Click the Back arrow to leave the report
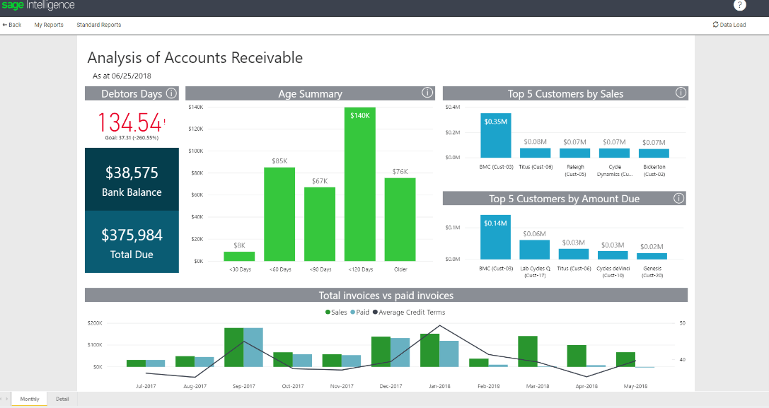This screenshot has width=769, height=408. [11, 24]
